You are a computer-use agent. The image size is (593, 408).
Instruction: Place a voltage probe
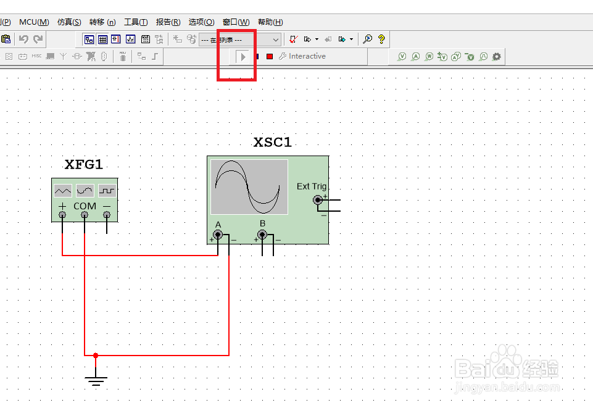(x=402, y=57)
